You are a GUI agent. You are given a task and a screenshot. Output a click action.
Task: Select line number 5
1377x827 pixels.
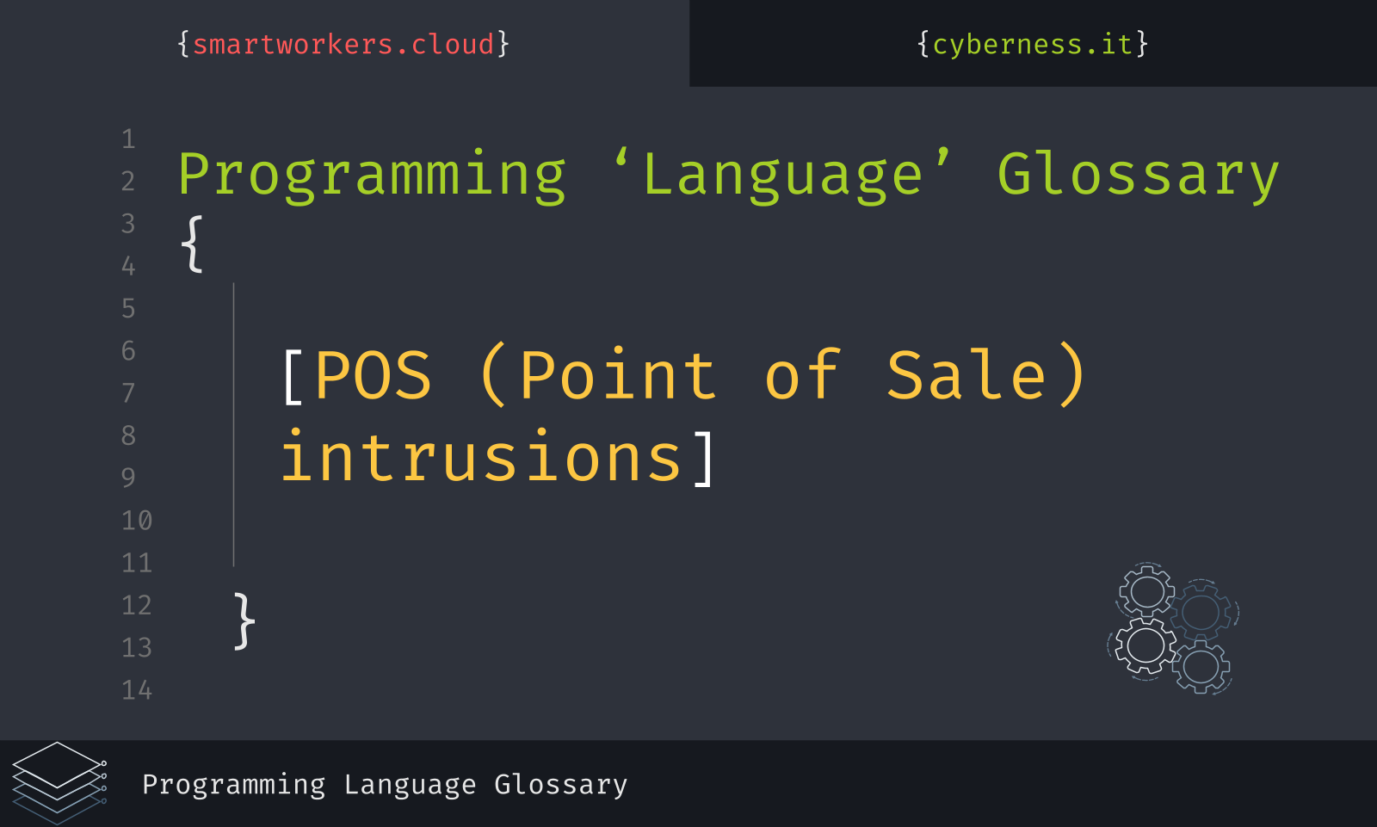(x=128, y=308)
